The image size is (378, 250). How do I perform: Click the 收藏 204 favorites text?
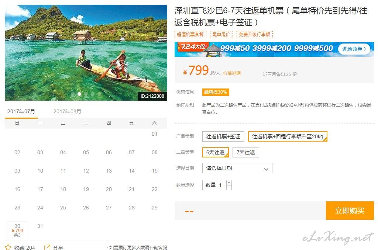click(25, 247)
